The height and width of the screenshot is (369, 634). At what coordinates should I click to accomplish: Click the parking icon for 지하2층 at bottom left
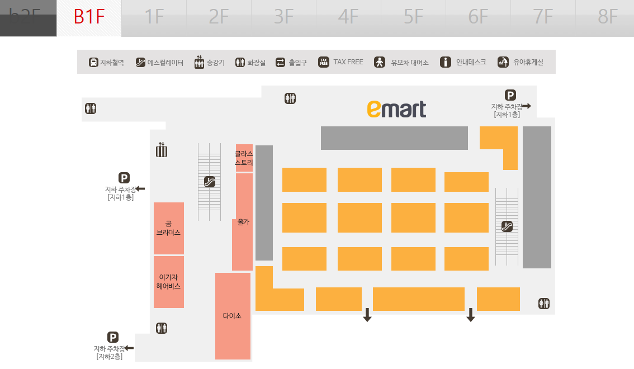pos(113,337)
